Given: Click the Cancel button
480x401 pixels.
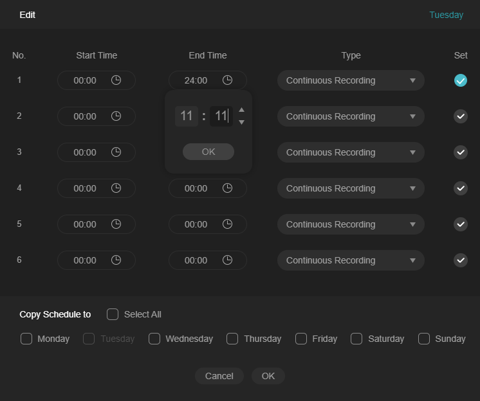Looking at the screenshot, I should click(219, 376).
